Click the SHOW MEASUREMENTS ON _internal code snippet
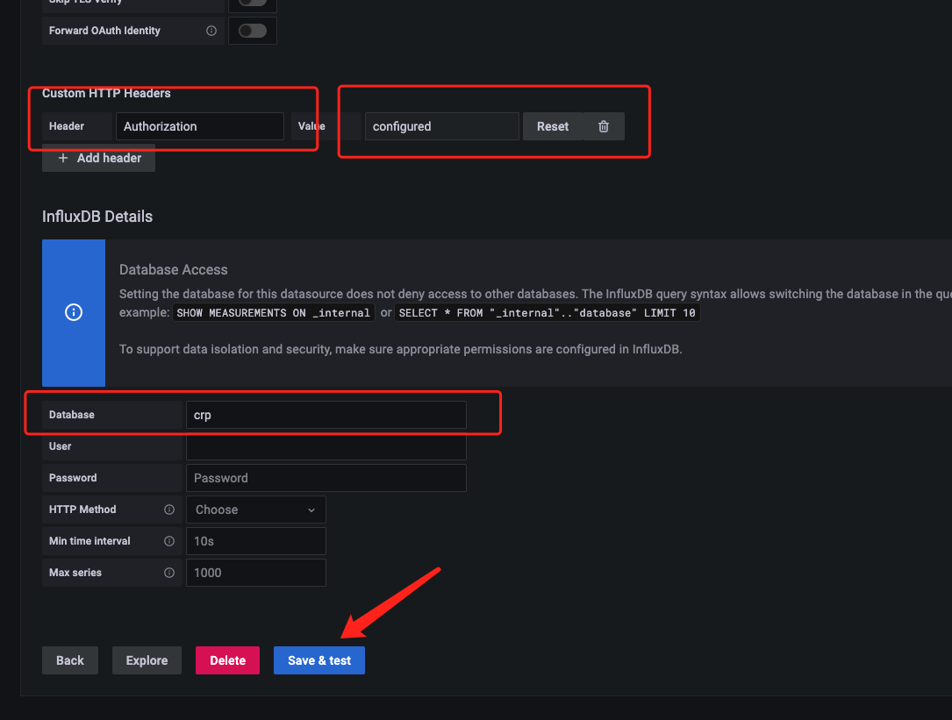Screen dimensions: 952x720 pos(273,313)
